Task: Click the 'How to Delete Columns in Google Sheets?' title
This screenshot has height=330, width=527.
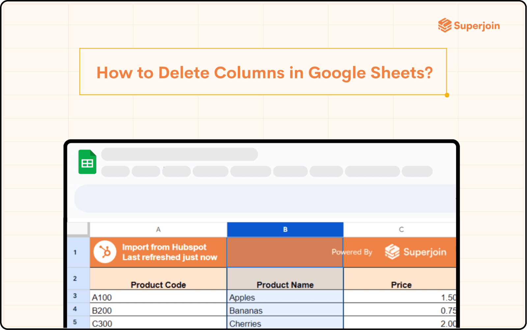Action: (264, 73)
